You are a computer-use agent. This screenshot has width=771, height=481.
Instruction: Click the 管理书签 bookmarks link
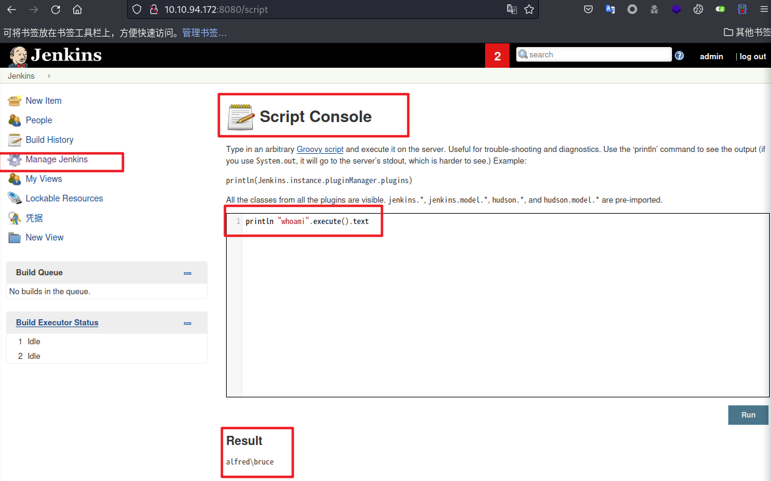[x=204, y=32]
